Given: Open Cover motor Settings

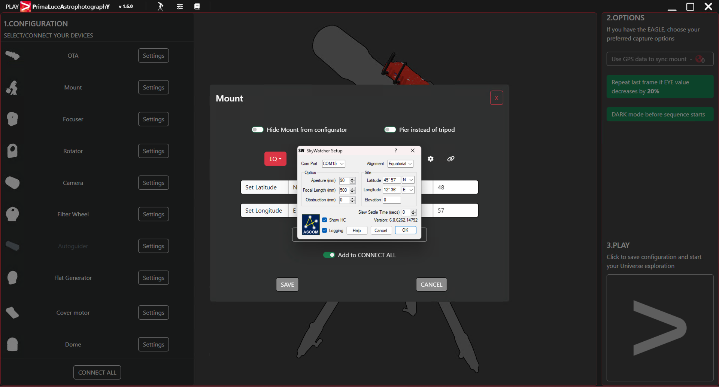Looking at the screenshot, I should point(154,313).
